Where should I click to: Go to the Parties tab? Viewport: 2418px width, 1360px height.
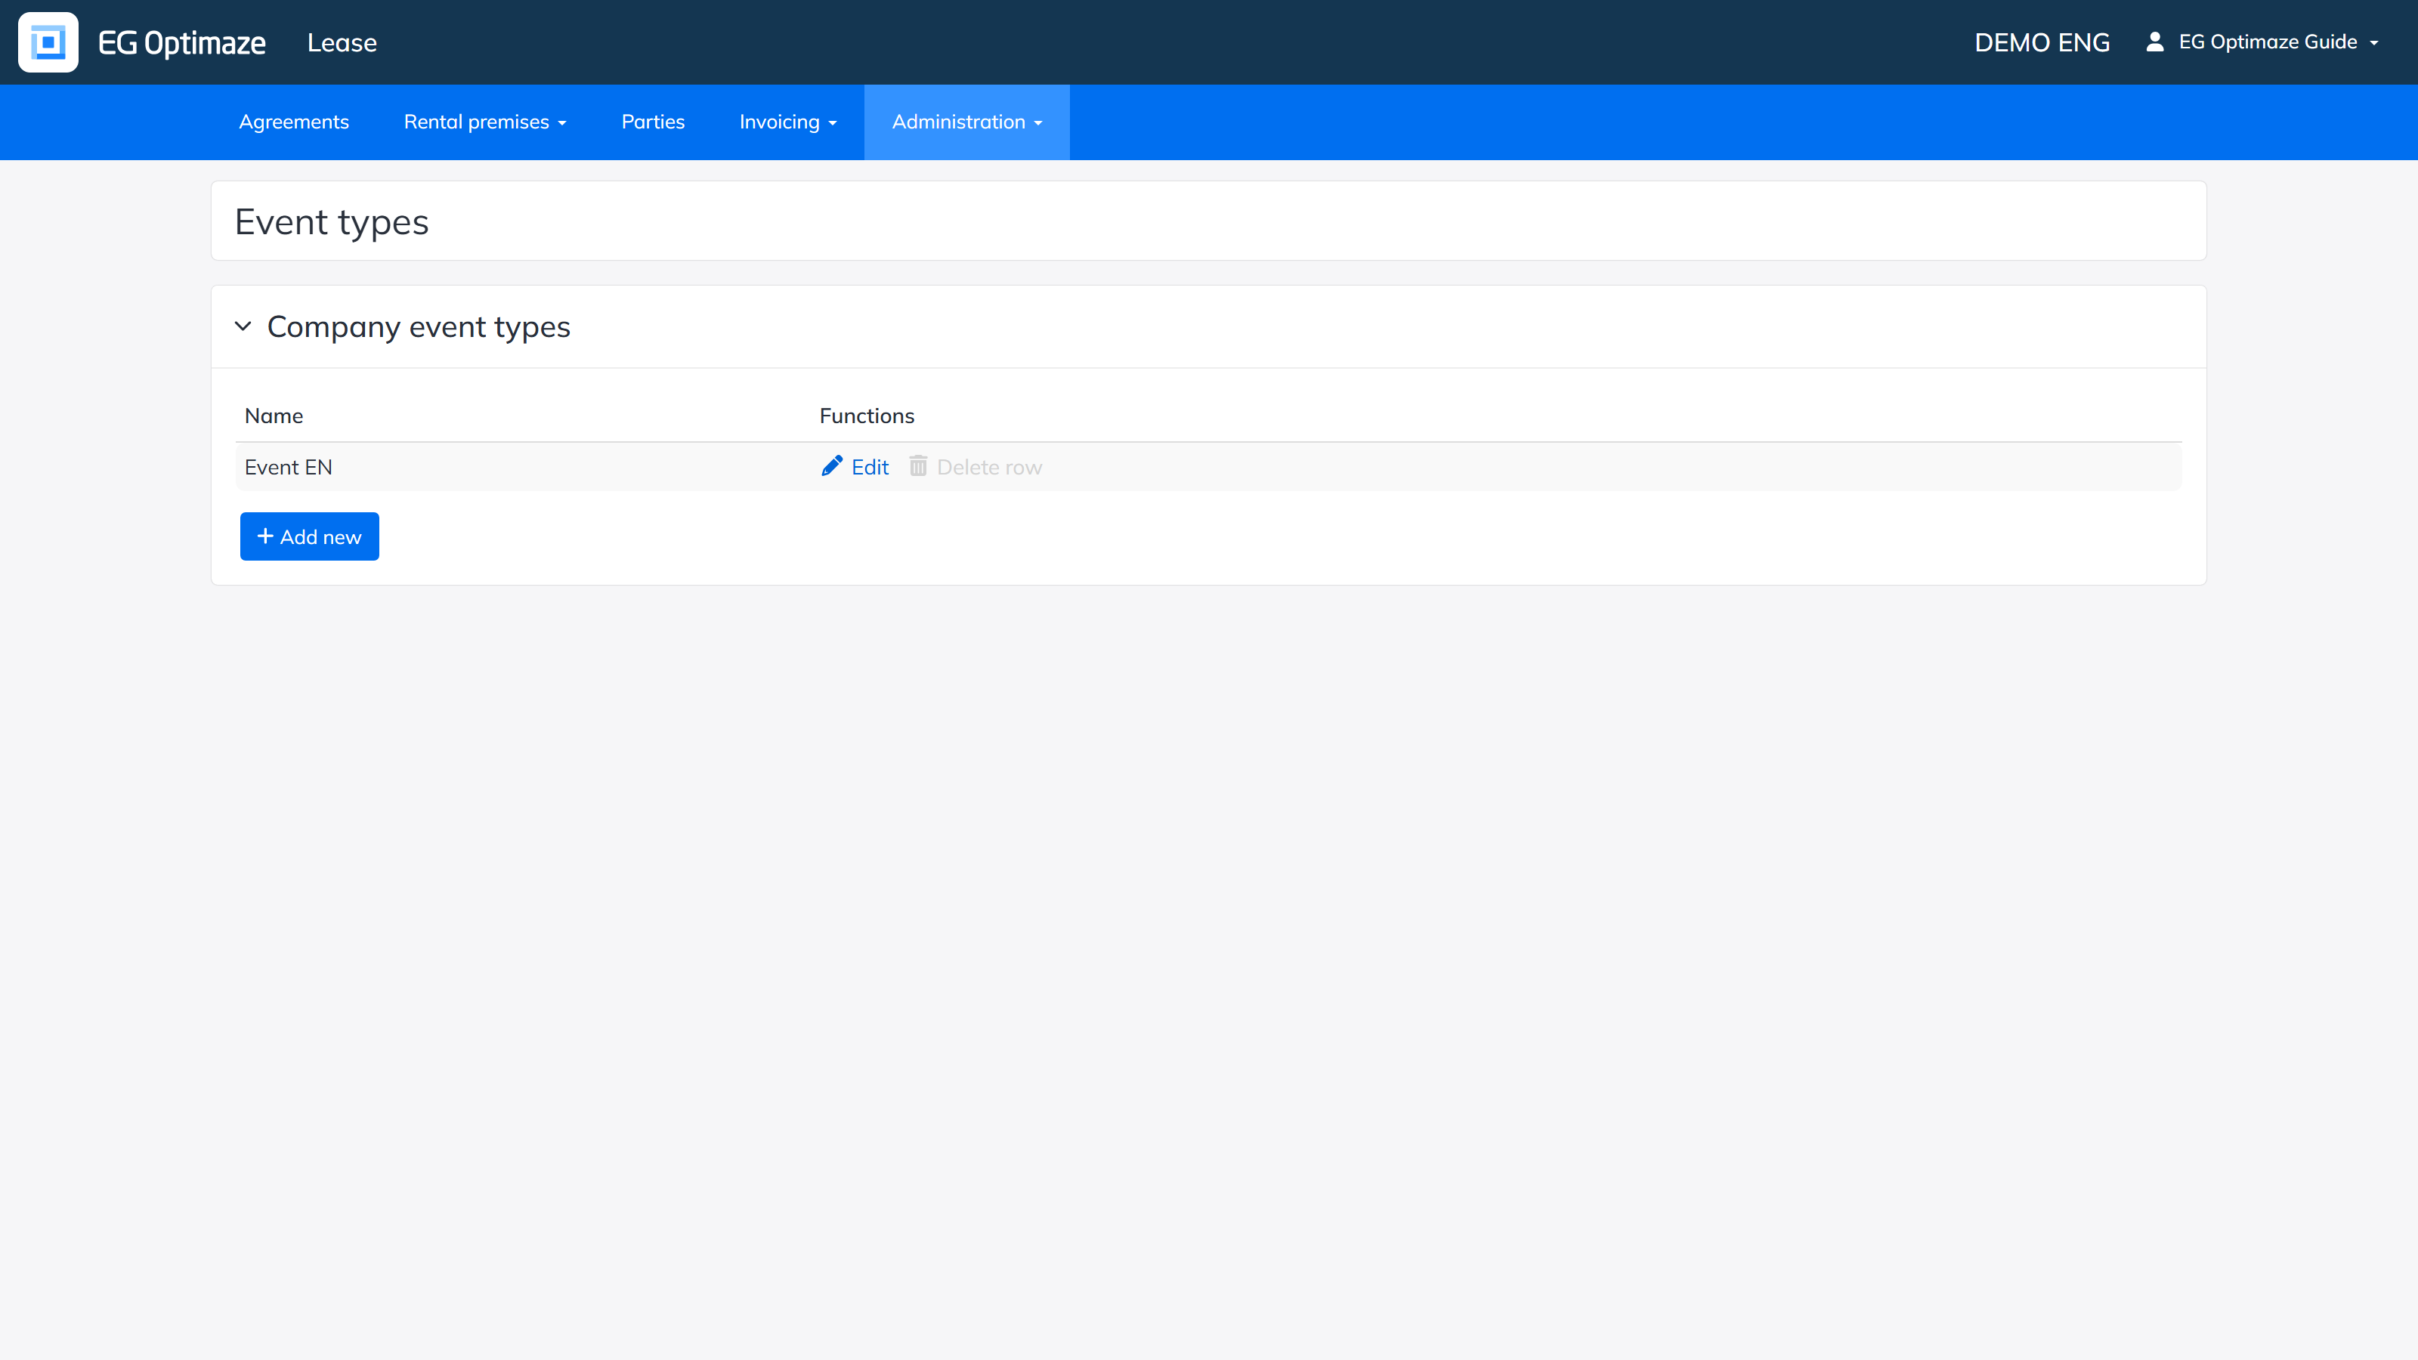[x=654, y=122]
